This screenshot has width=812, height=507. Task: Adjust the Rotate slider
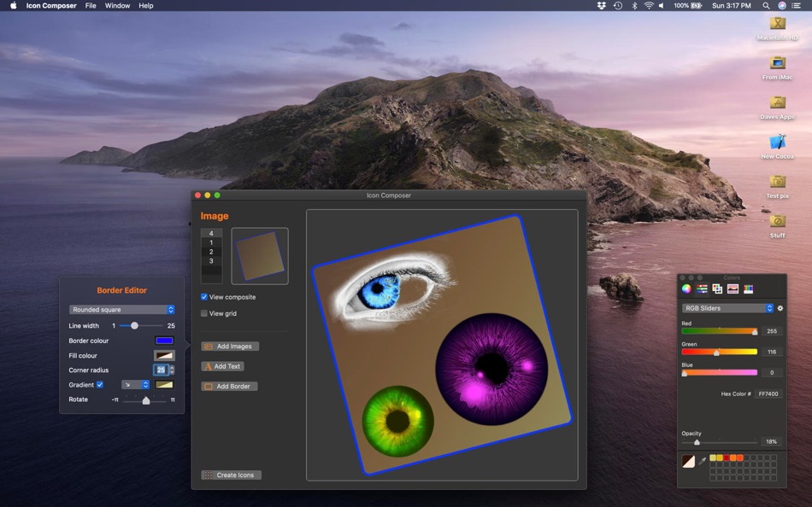coord(144,400)
